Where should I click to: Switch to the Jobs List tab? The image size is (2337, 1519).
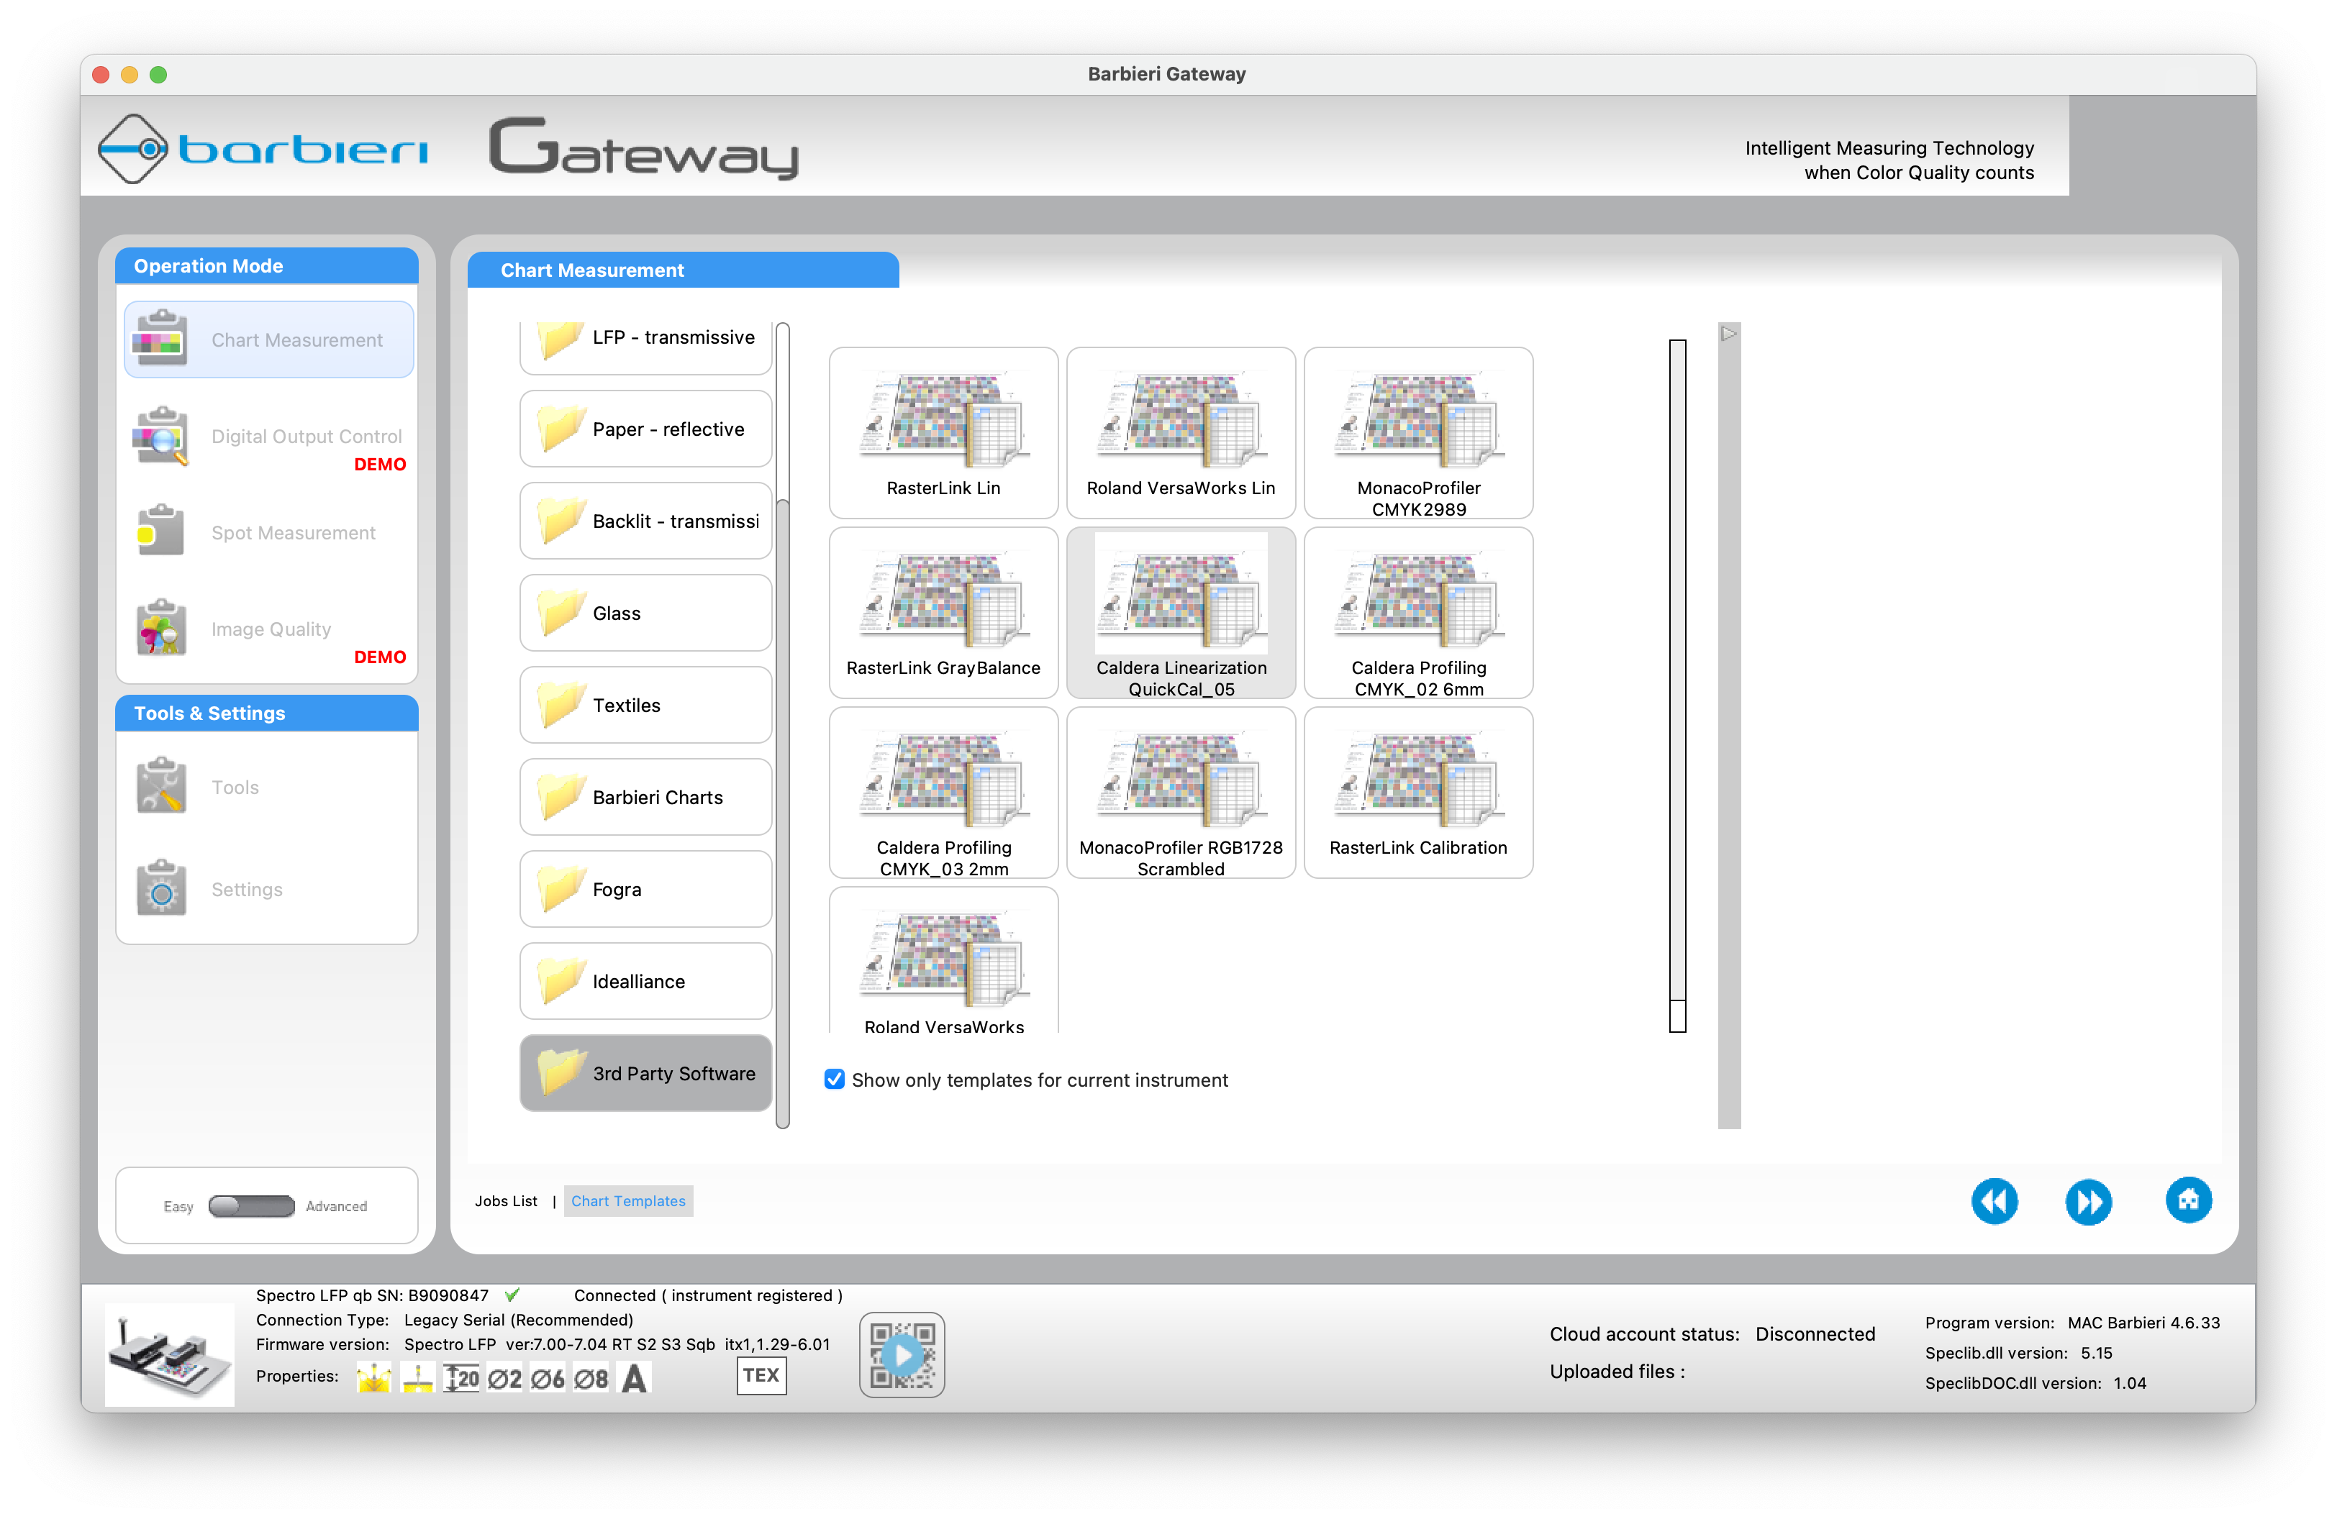tap(506, 1201)
